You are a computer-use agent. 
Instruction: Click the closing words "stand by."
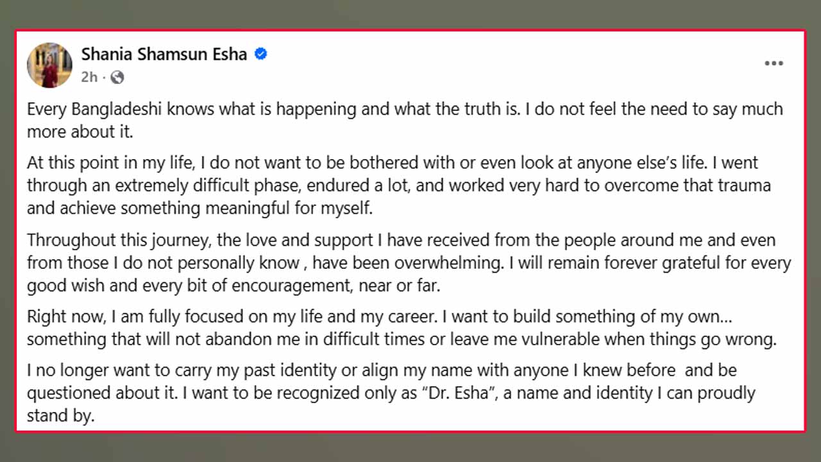60,415
